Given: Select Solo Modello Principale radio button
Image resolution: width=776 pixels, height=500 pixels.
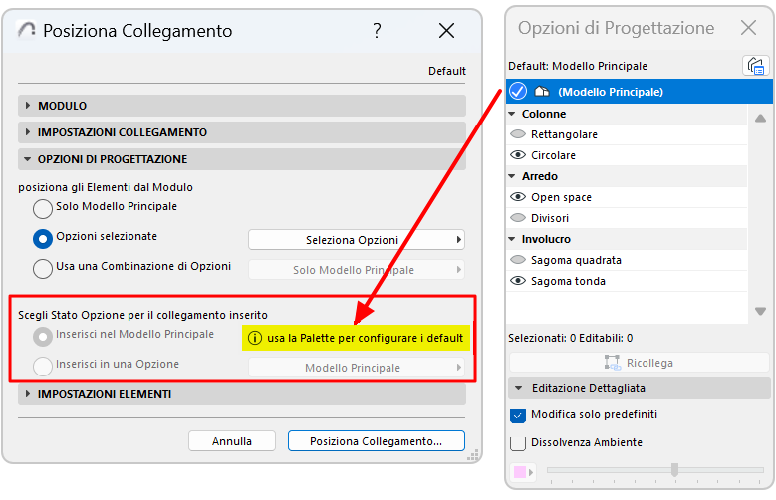Looking at the screenshot, I should 43,208.
